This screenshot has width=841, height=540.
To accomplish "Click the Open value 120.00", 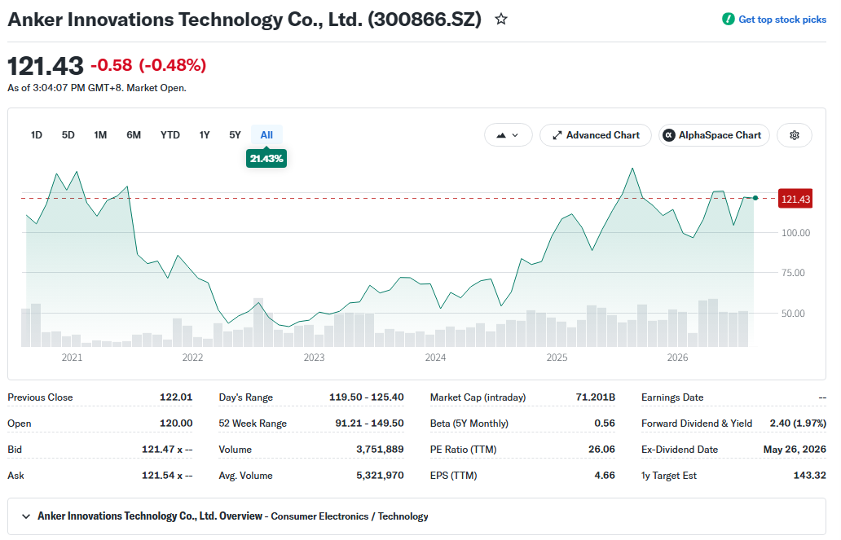I will [x=176, y=423].
